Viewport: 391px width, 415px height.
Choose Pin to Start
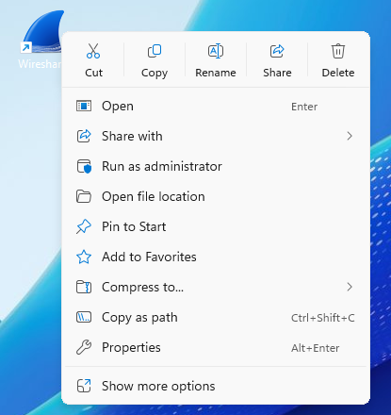216,226
